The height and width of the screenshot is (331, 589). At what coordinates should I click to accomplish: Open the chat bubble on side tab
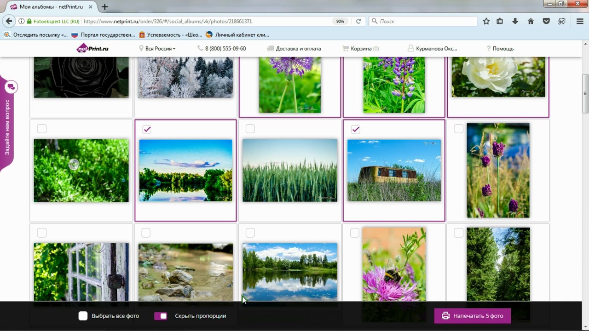[x=11, y=86]
